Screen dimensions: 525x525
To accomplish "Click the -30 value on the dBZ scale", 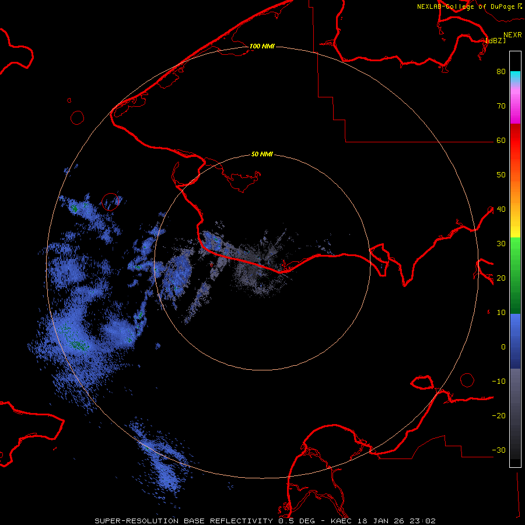I will click(499, 450).
